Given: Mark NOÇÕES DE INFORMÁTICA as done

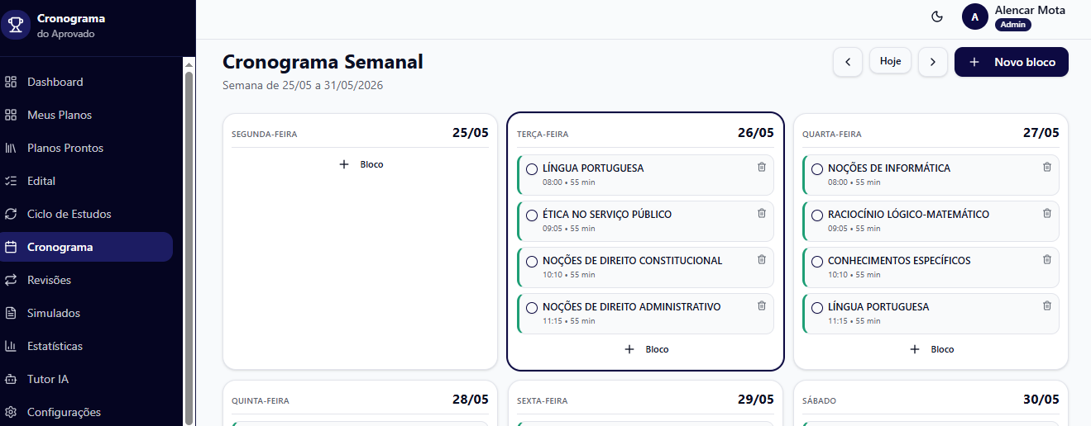Looking at the screenshot, I should point(817,169).
